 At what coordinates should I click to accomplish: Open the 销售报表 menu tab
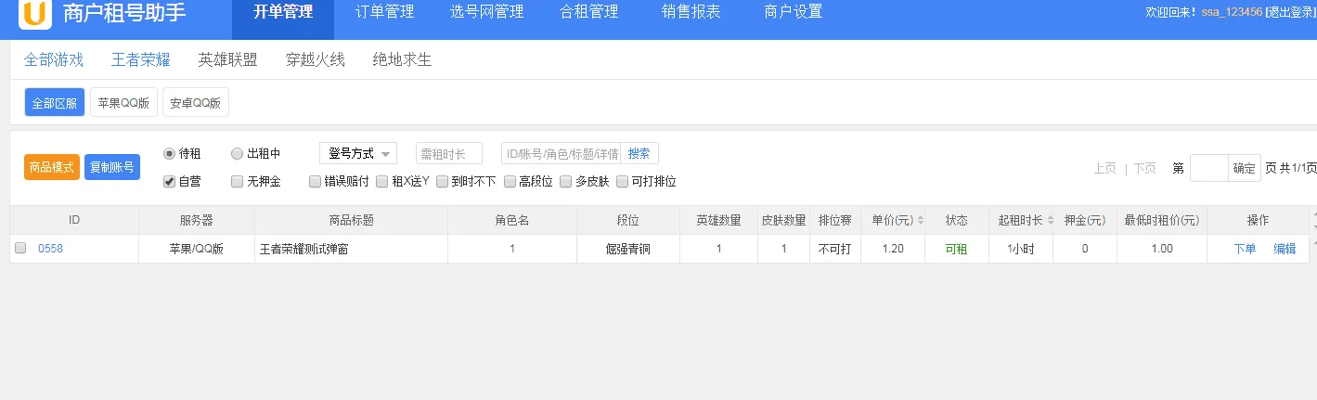click(691, 13)
